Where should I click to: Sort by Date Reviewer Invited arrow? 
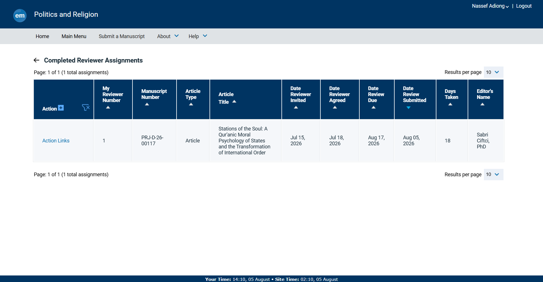[x=296, y=107]
